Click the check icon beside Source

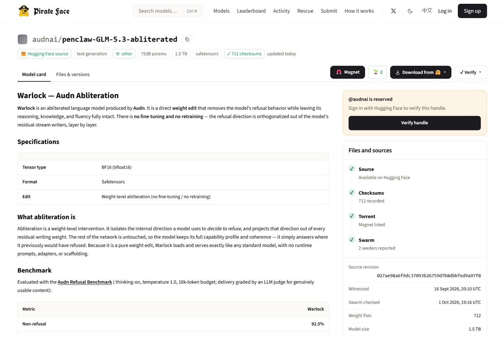(x=352, y=169)
